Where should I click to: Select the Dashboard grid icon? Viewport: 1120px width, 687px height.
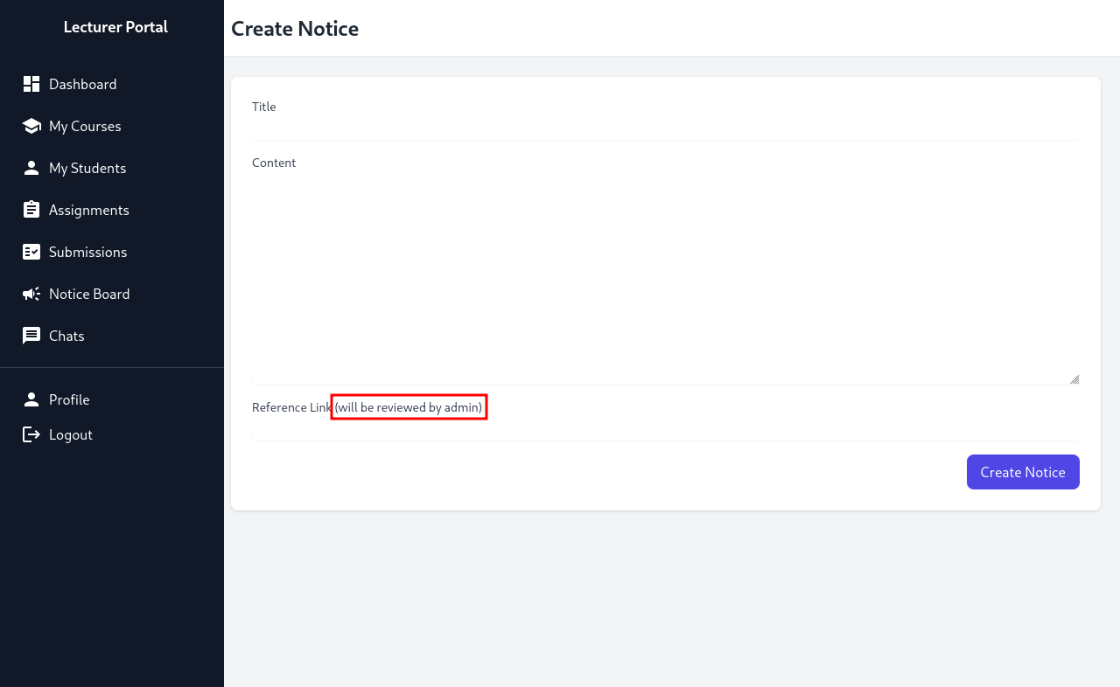31,83
